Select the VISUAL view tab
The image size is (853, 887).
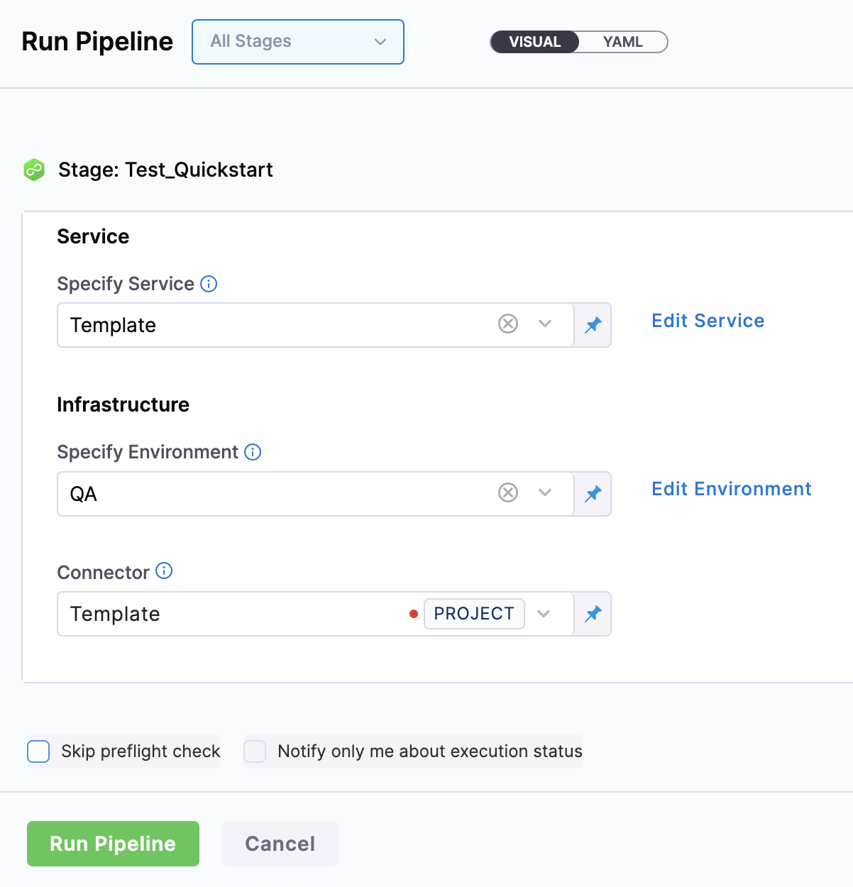point(535,42)
